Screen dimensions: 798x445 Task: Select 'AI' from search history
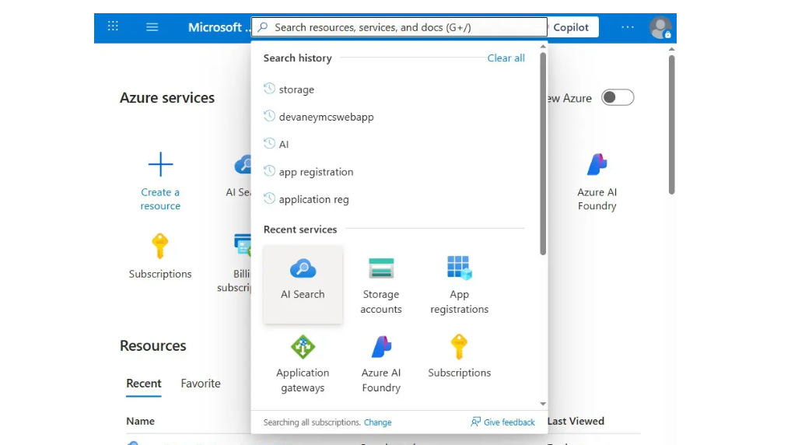[x=283, y=145]
